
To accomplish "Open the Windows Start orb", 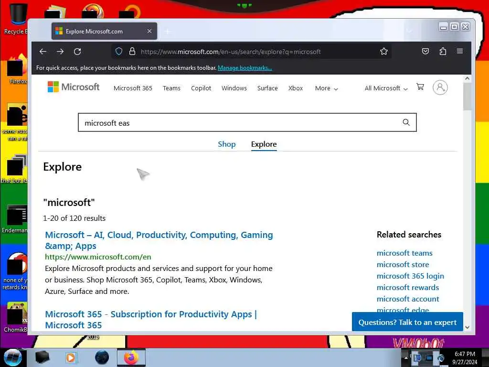I will (12, 357).
